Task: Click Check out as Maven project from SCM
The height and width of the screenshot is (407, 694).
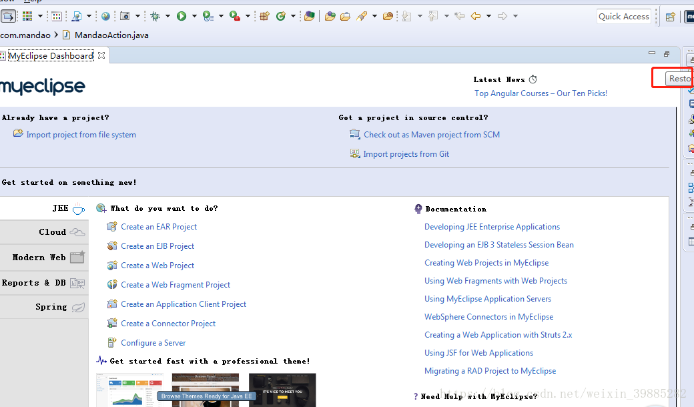Action: tap(432, 135)
